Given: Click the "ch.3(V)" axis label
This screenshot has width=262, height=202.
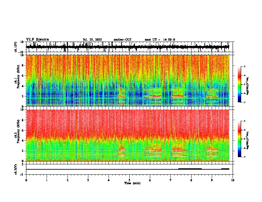Looking at the screenshot, I should (x=16, y=169).
